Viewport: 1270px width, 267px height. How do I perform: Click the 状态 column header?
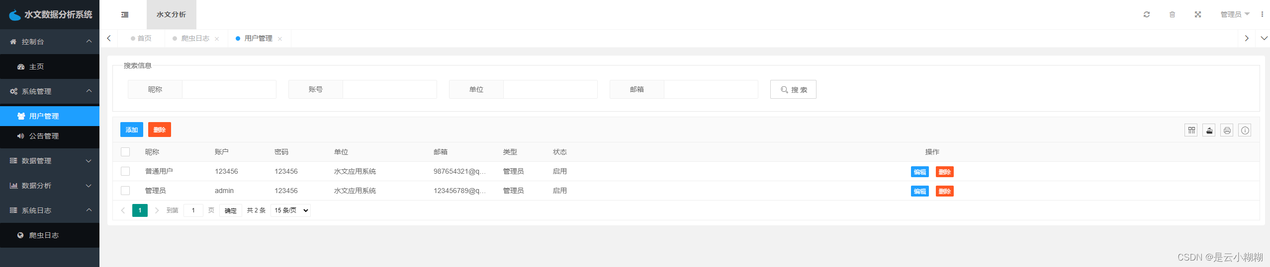[560, 152]
